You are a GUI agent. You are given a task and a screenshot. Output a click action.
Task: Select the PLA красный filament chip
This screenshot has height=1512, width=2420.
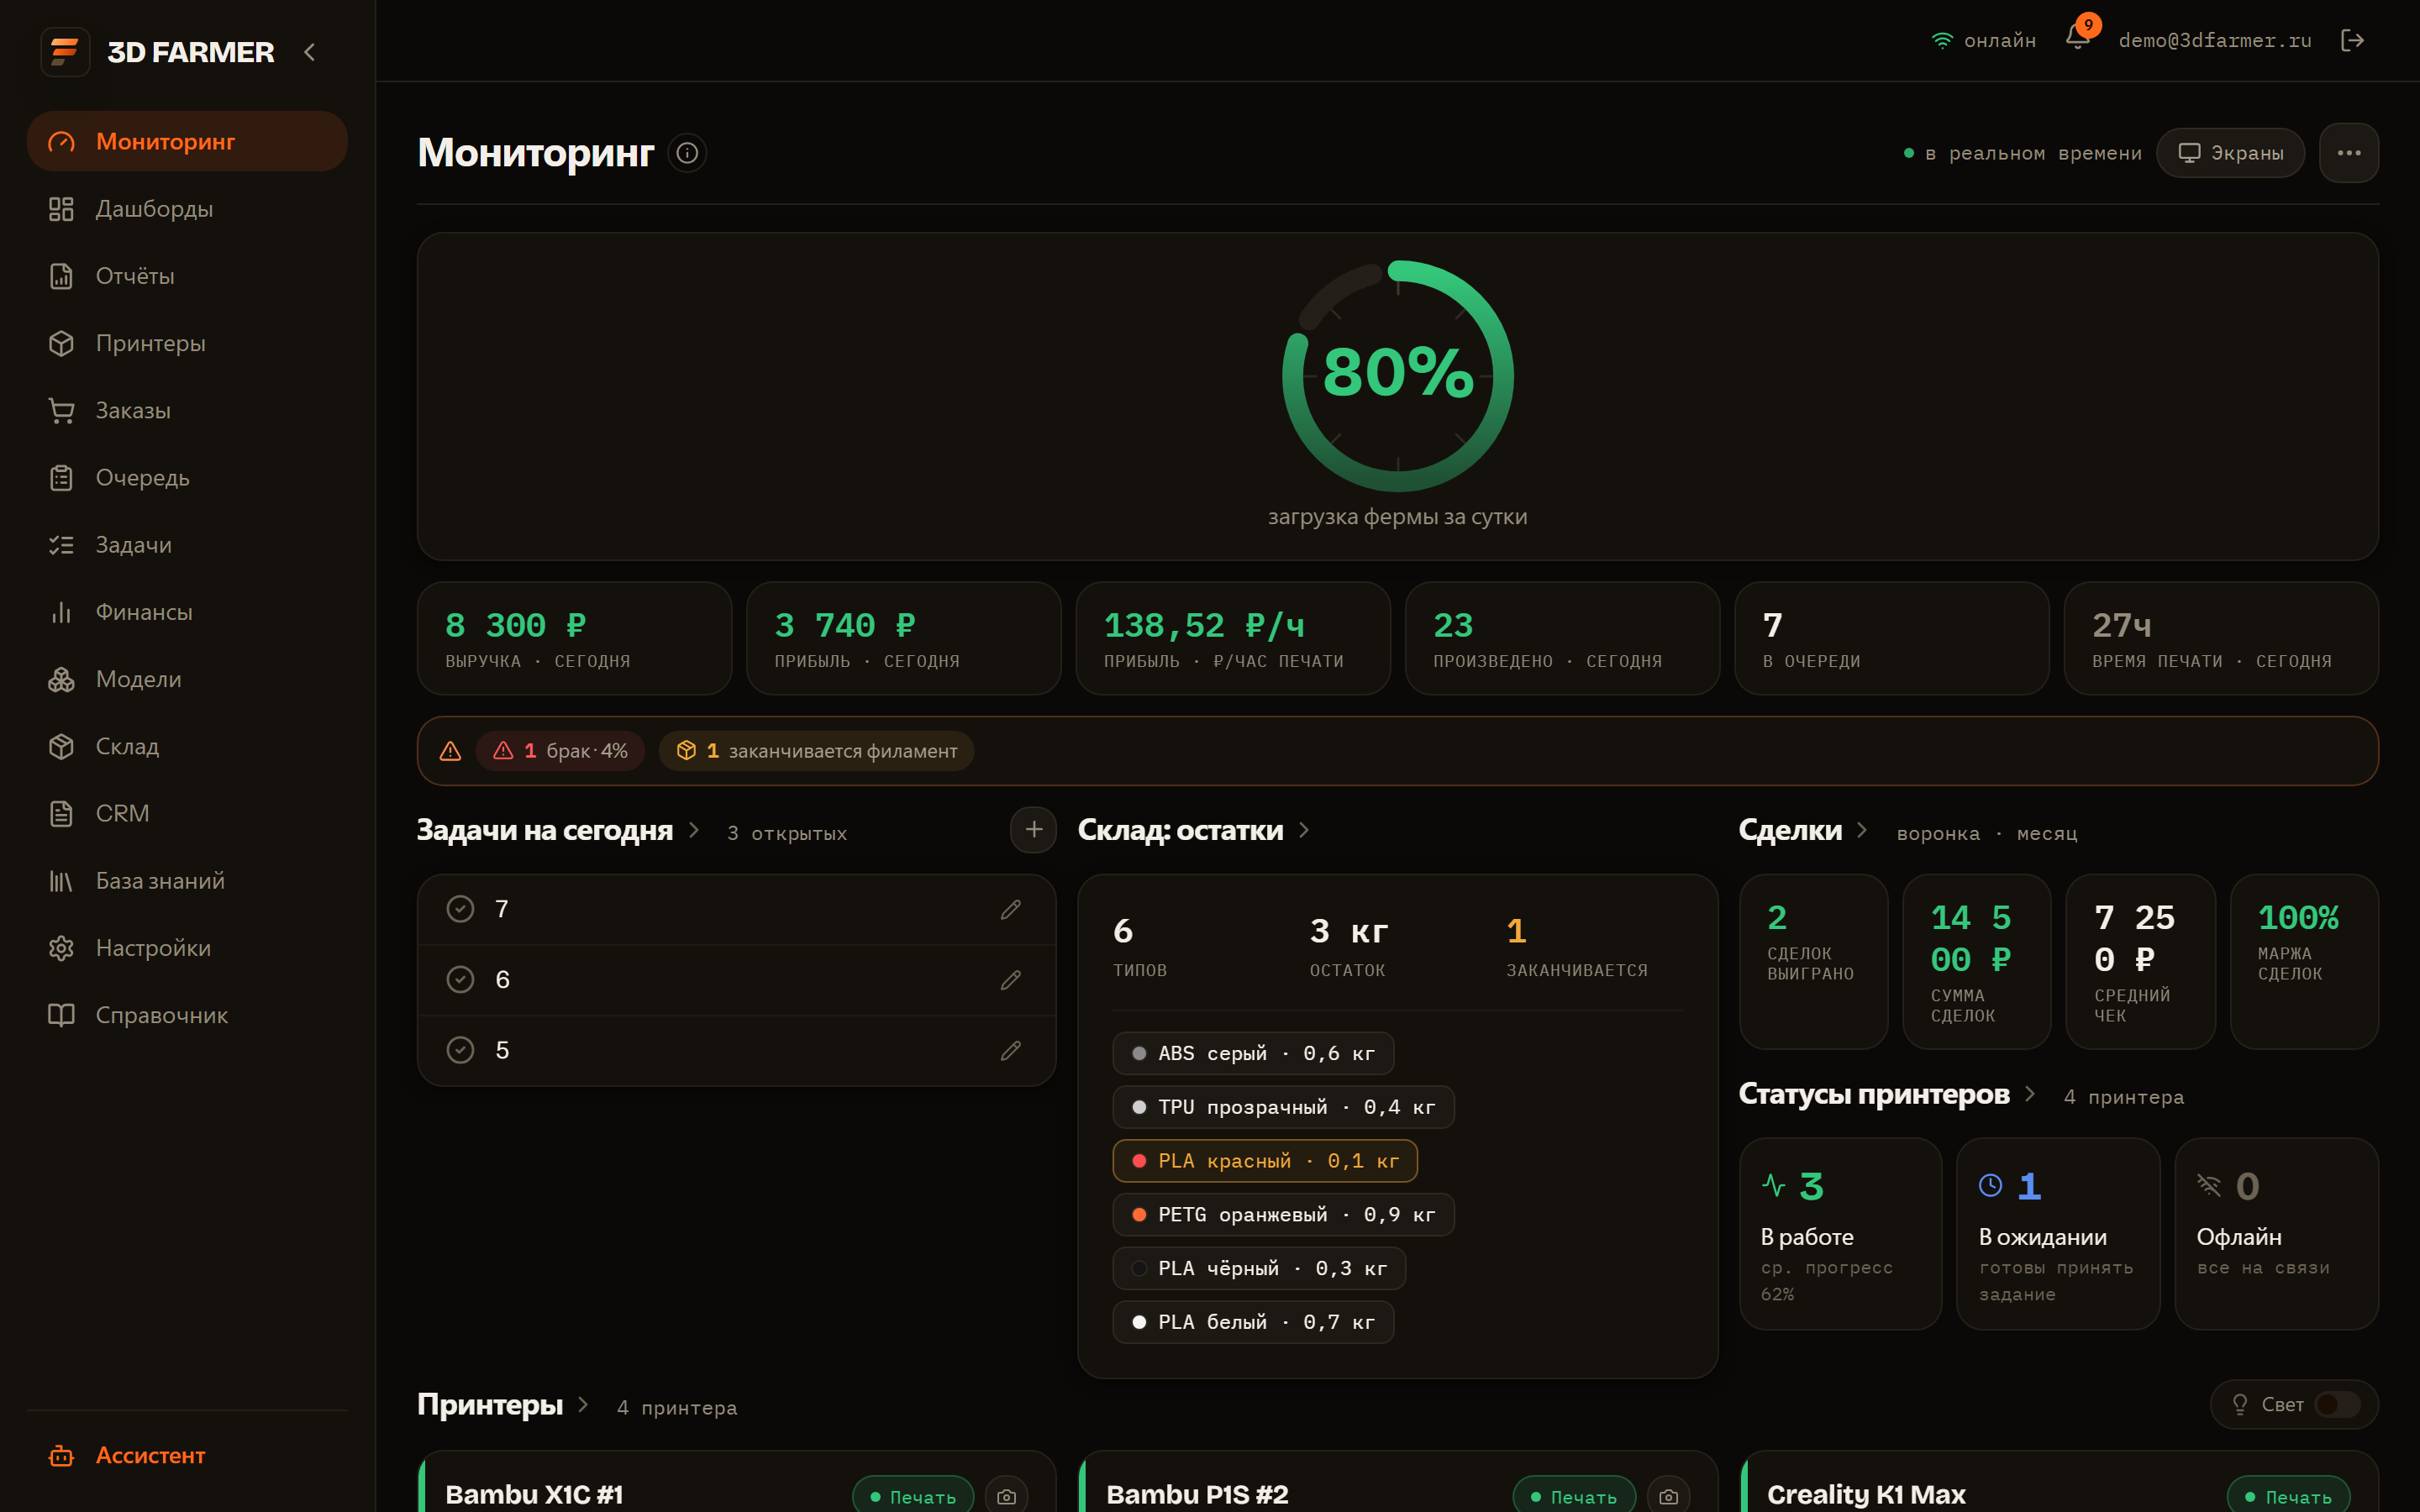pyautogui.click(x=1265, y=1161)
